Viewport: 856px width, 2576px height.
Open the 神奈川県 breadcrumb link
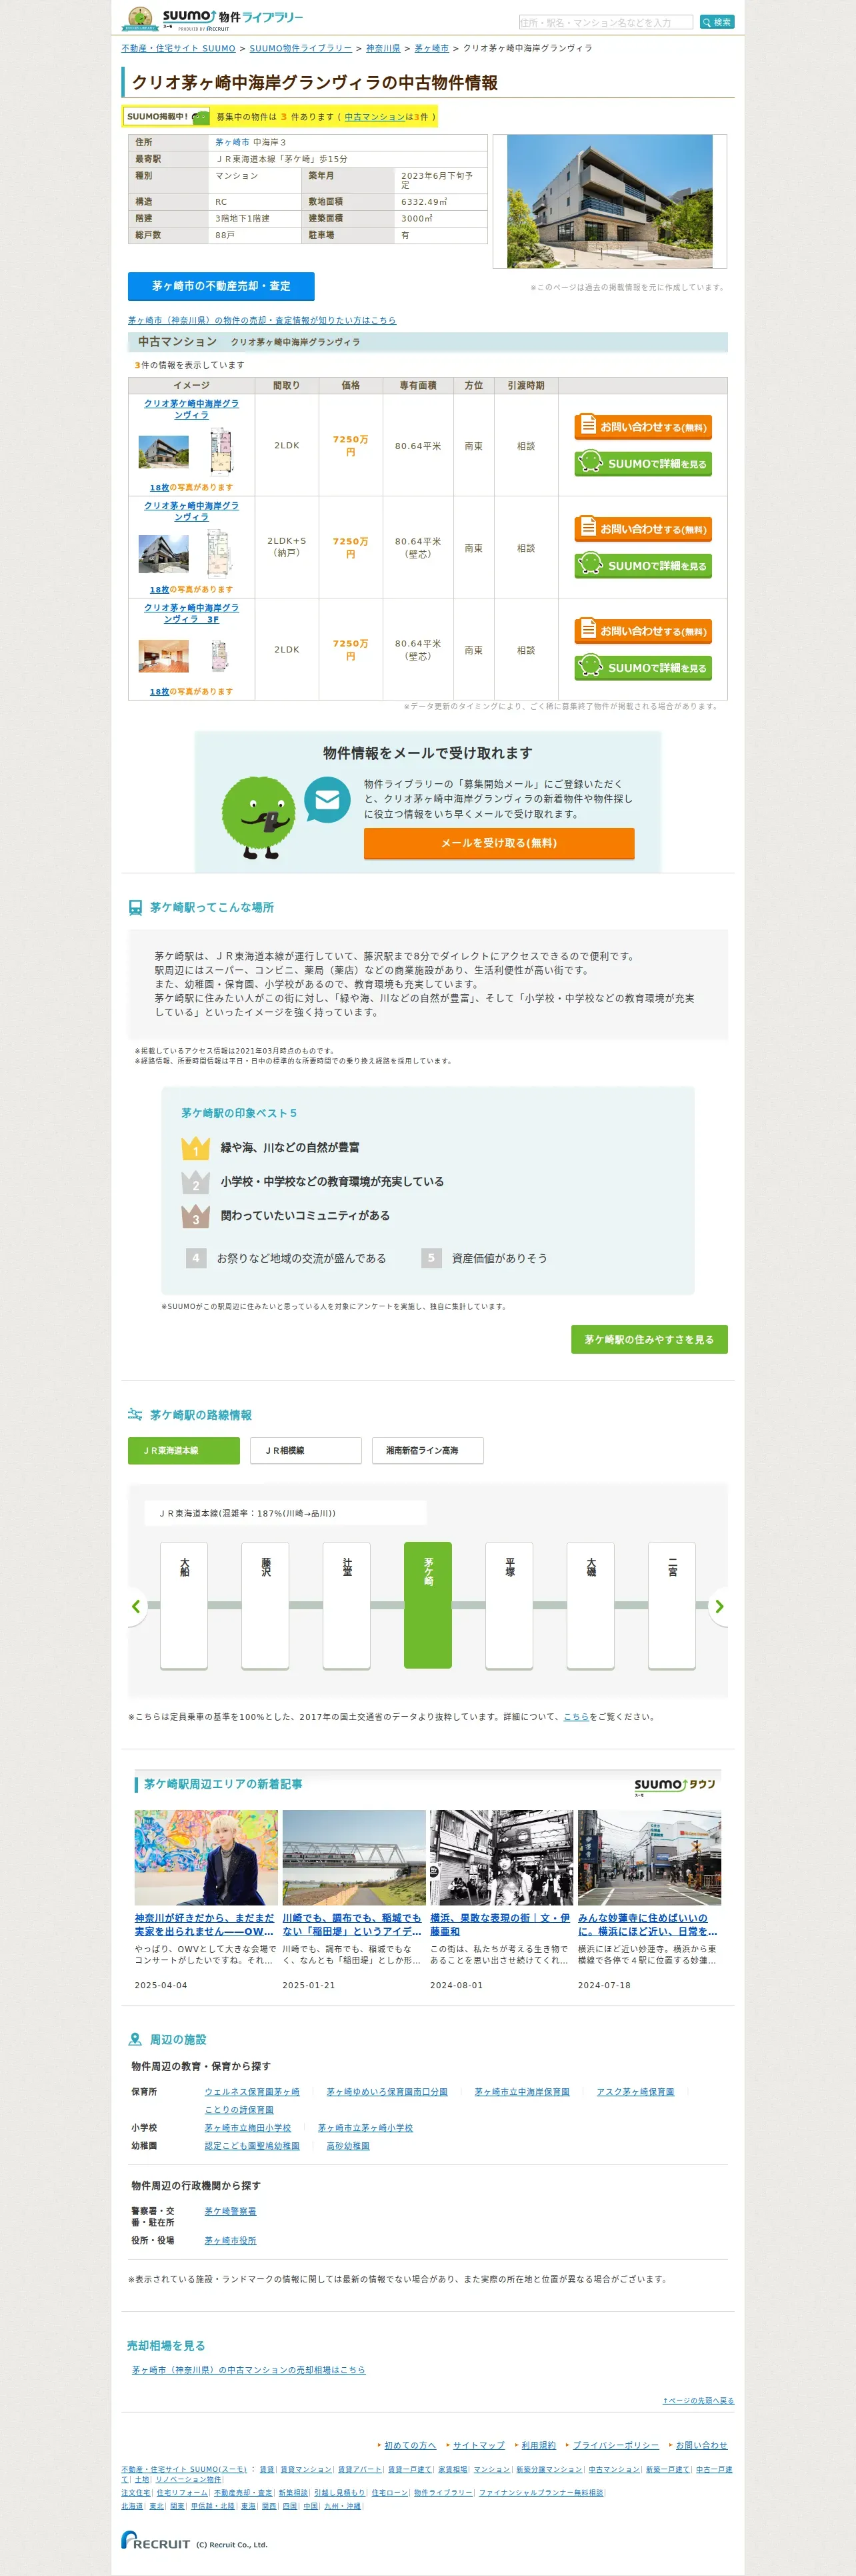383,48
